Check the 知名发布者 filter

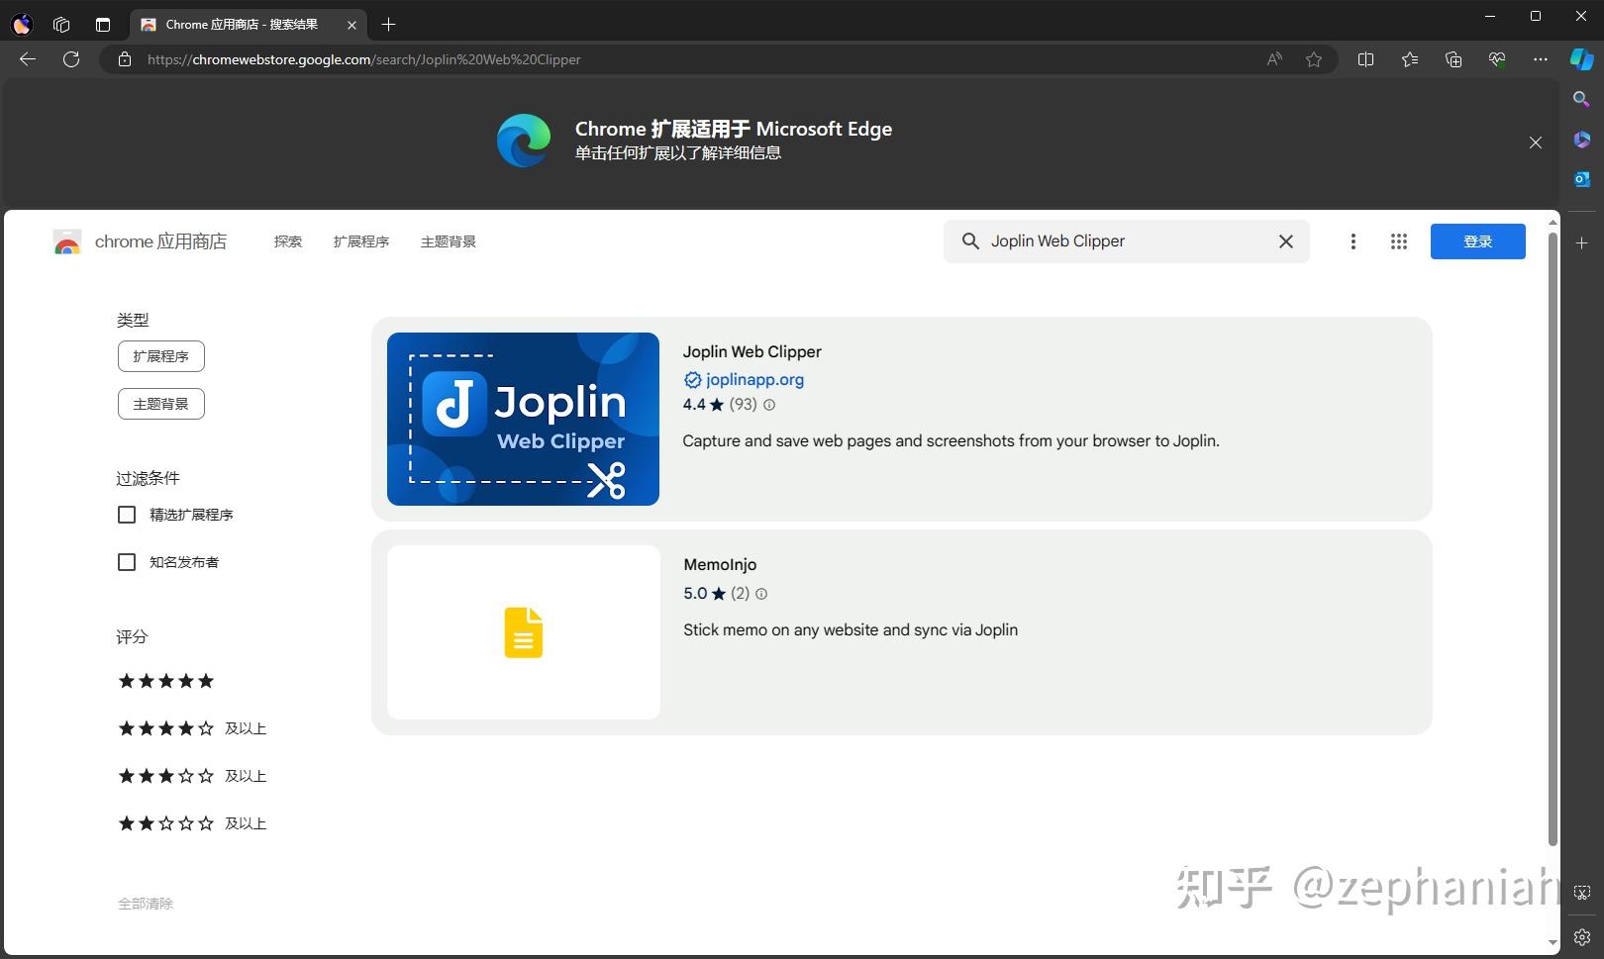126,561
